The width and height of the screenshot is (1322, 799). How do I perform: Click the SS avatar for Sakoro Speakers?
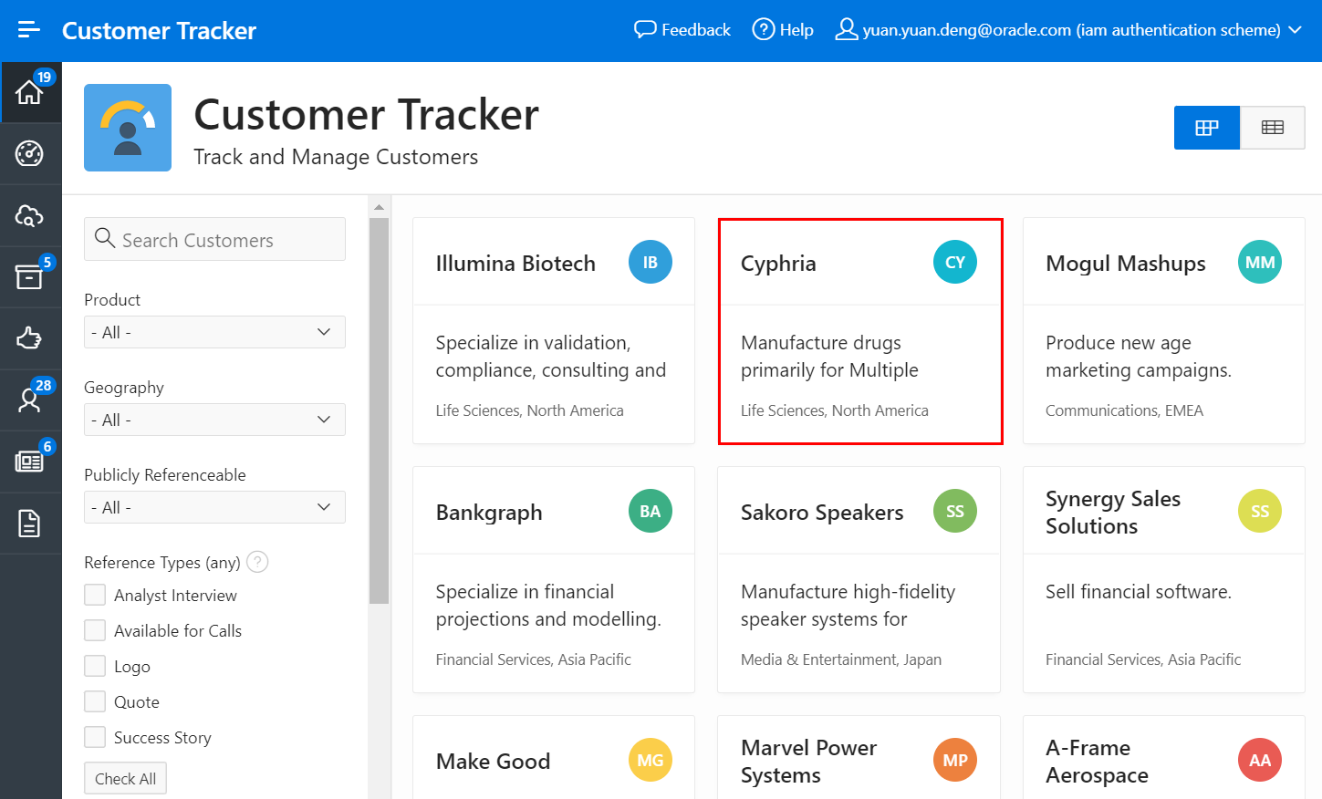tap(955, 512)
